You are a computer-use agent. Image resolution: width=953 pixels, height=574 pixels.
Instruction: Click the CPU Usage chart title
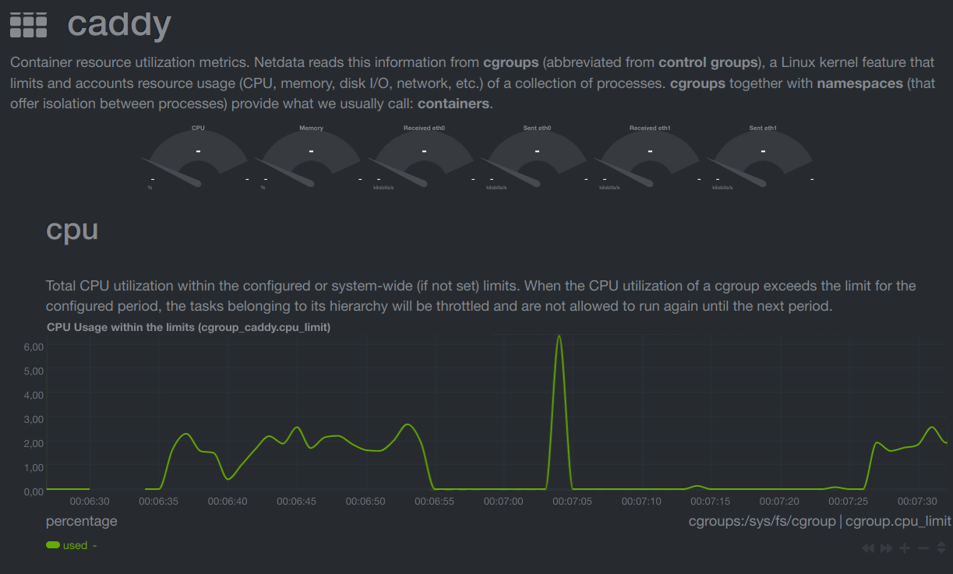(188, 327)
